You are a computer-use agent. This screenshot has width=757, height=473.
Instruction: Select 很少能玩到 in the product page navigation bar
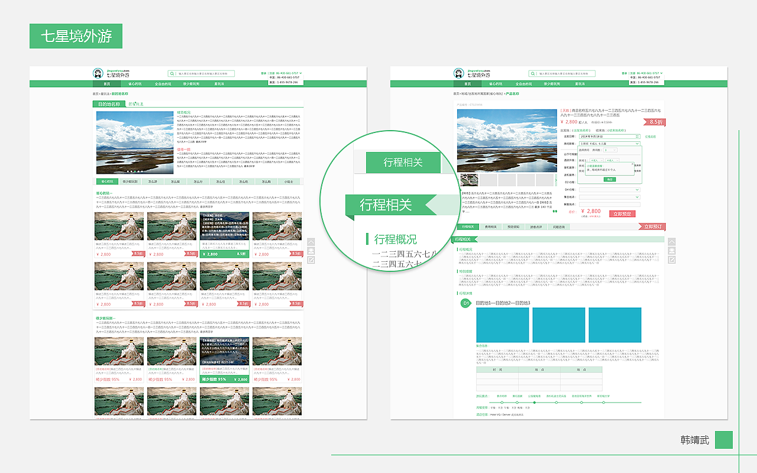(x=552, y=84)
